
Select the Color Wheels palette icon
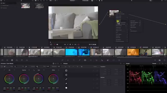12,60
